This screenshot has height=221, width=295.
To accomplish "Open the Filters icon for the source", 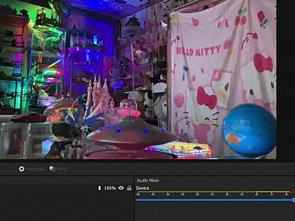I will click(52, 169).
